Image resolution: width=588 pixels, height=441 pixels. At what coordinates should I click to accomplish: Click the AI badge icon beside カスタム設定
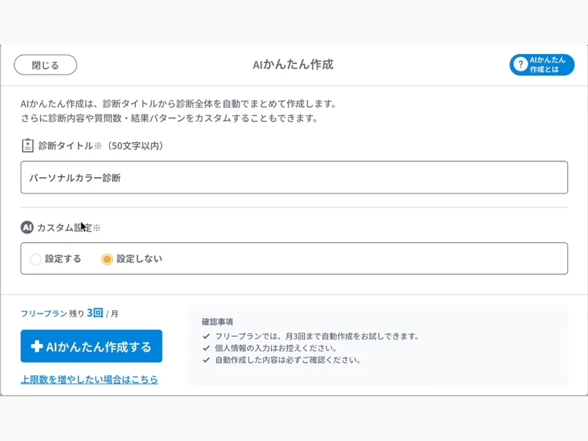point(27,227)
